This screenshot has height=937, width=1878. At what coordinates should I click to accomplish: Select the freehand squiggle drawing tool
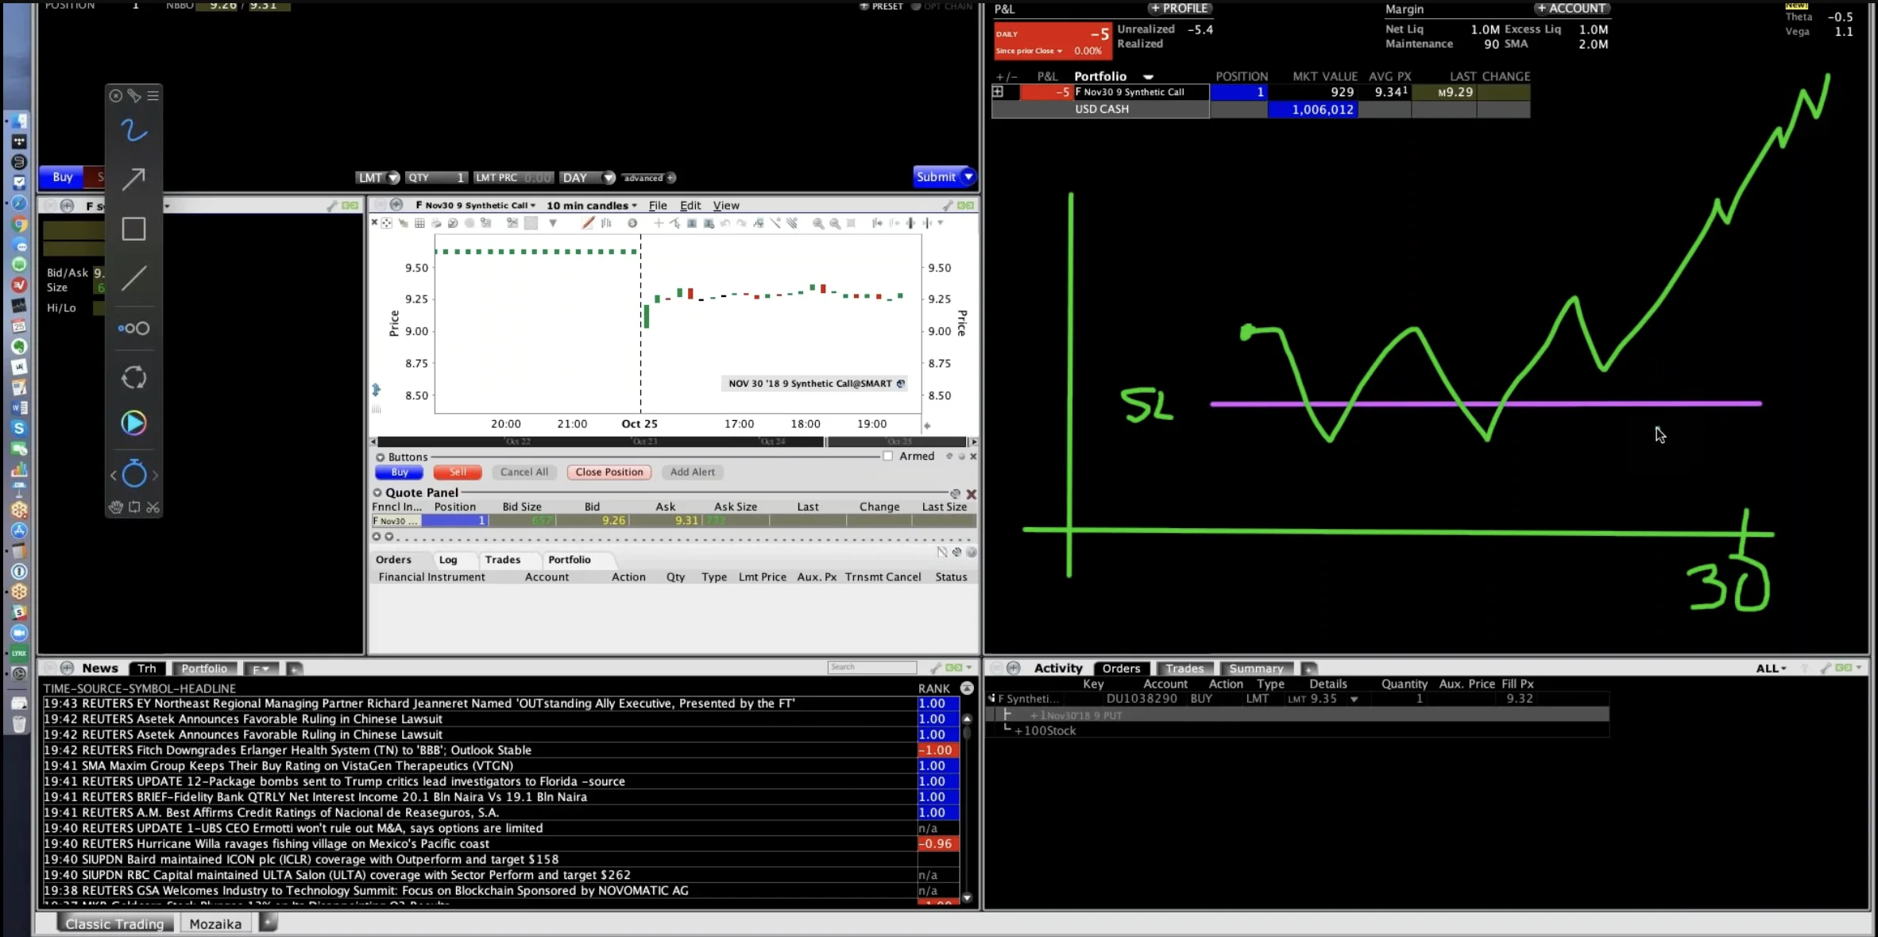(x=133, y=130)
